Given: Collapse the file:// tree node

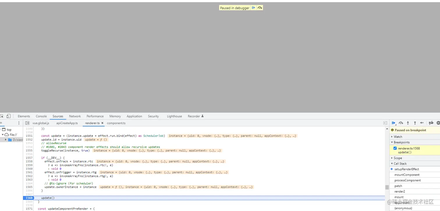Looking at the screenshot, I should tap(3, 135).
